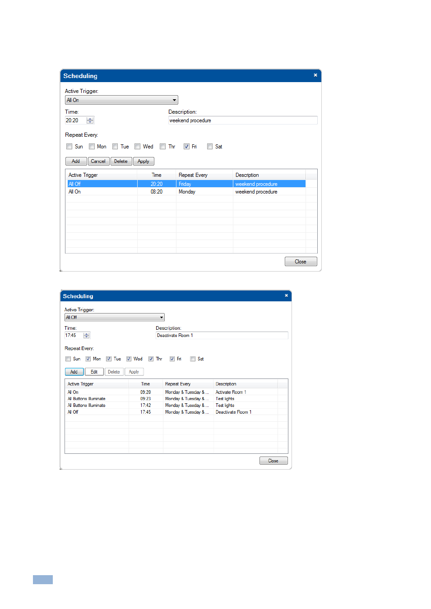Screen dimensions: 431x609
Task: Uncheck Fri checkbox in lower dialog
Action: (172, 359)
